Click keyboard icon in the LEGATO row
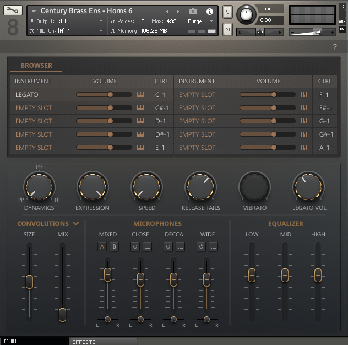Image resolution: width=348 pixels, height=345 pixels. pos(140,95)
